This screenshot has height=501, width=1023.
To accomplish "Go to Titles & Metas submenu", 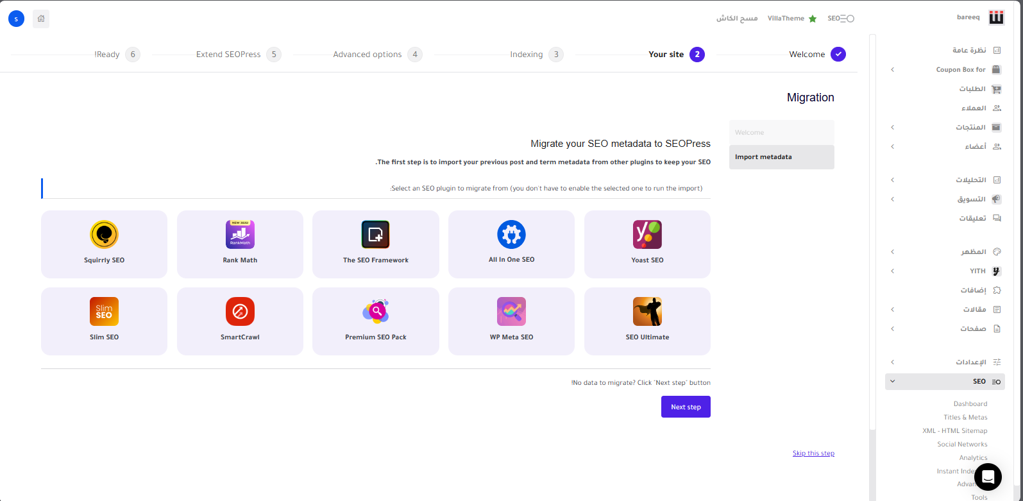I will [x=965, y=417].
